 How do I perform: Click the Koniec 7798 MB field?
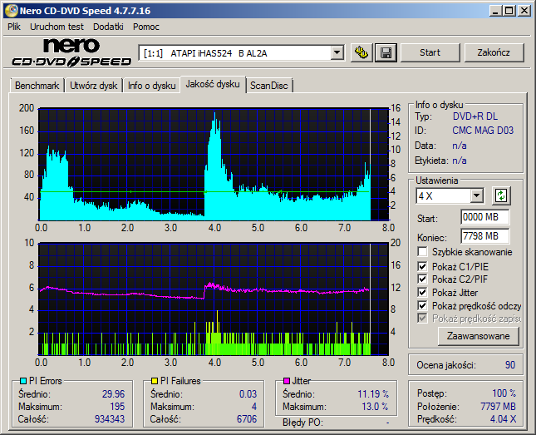coord(484,236)
